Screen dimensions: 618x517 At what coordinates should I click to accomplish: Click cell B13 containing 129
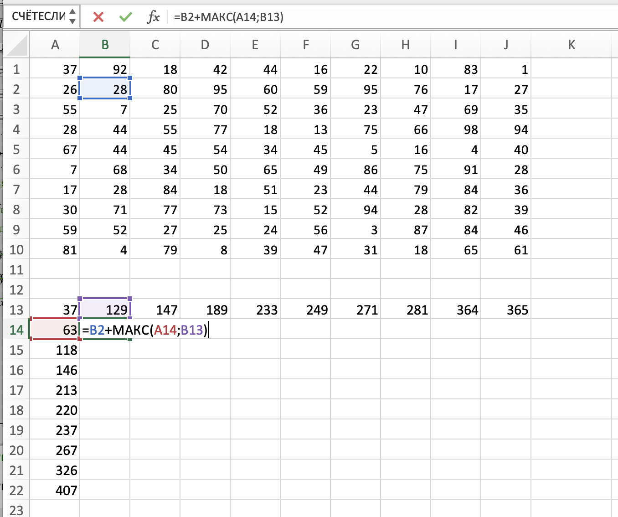[105, 310]
